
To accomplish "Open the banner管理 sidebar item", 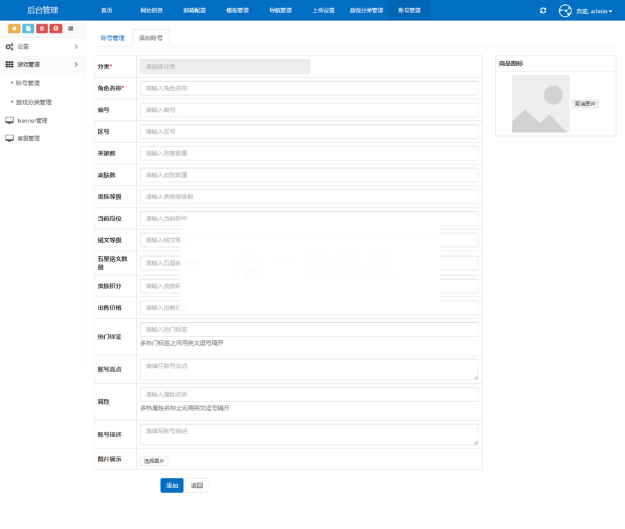I will [32, 121].
